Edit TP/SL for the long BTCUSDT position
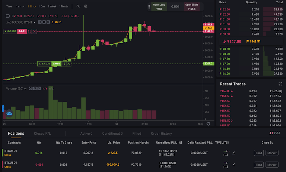The width and height of the screenshot is (286, 172). 234,153
